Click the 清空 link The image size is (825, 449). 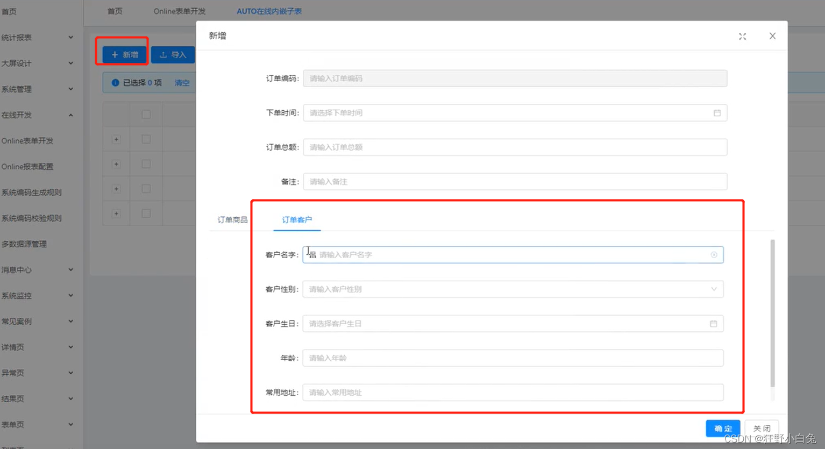[x=182, y=83]
